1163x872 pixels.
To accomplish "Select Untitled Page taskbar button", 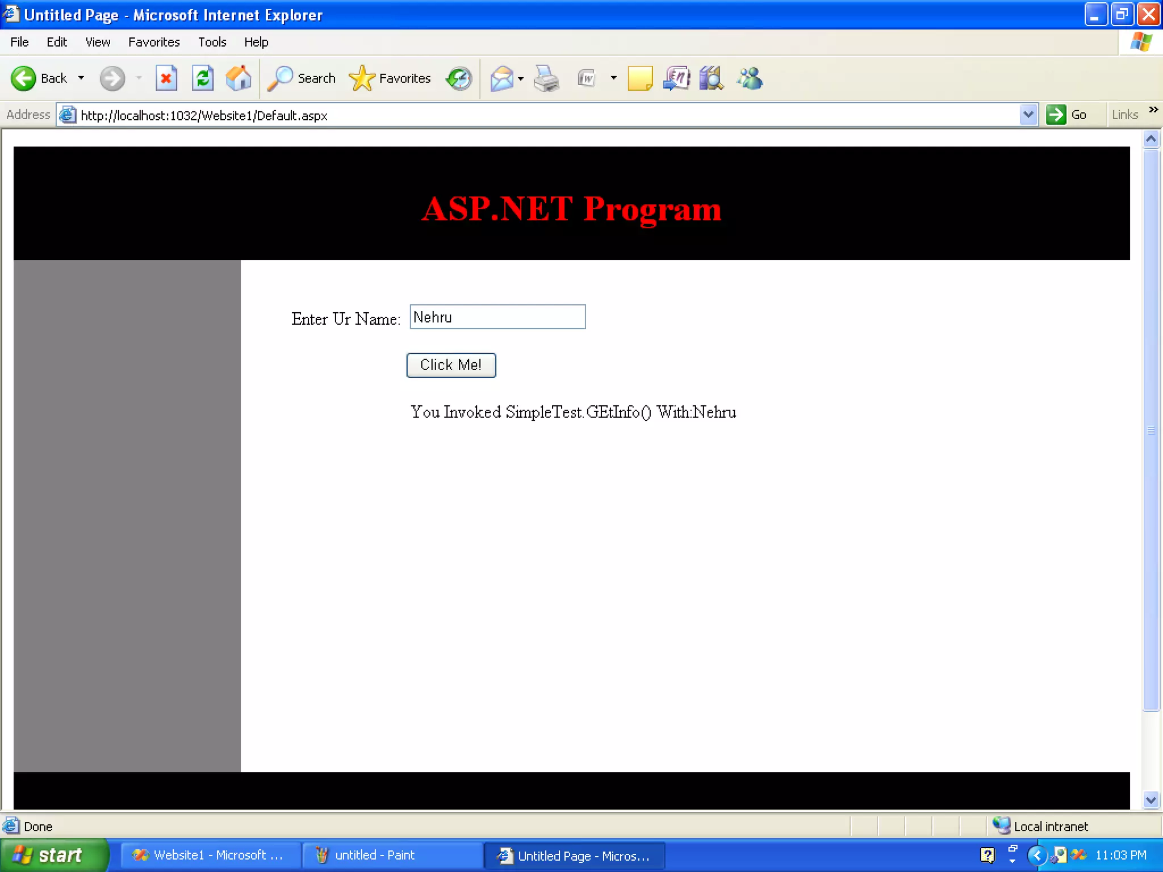I will (574, 856).
